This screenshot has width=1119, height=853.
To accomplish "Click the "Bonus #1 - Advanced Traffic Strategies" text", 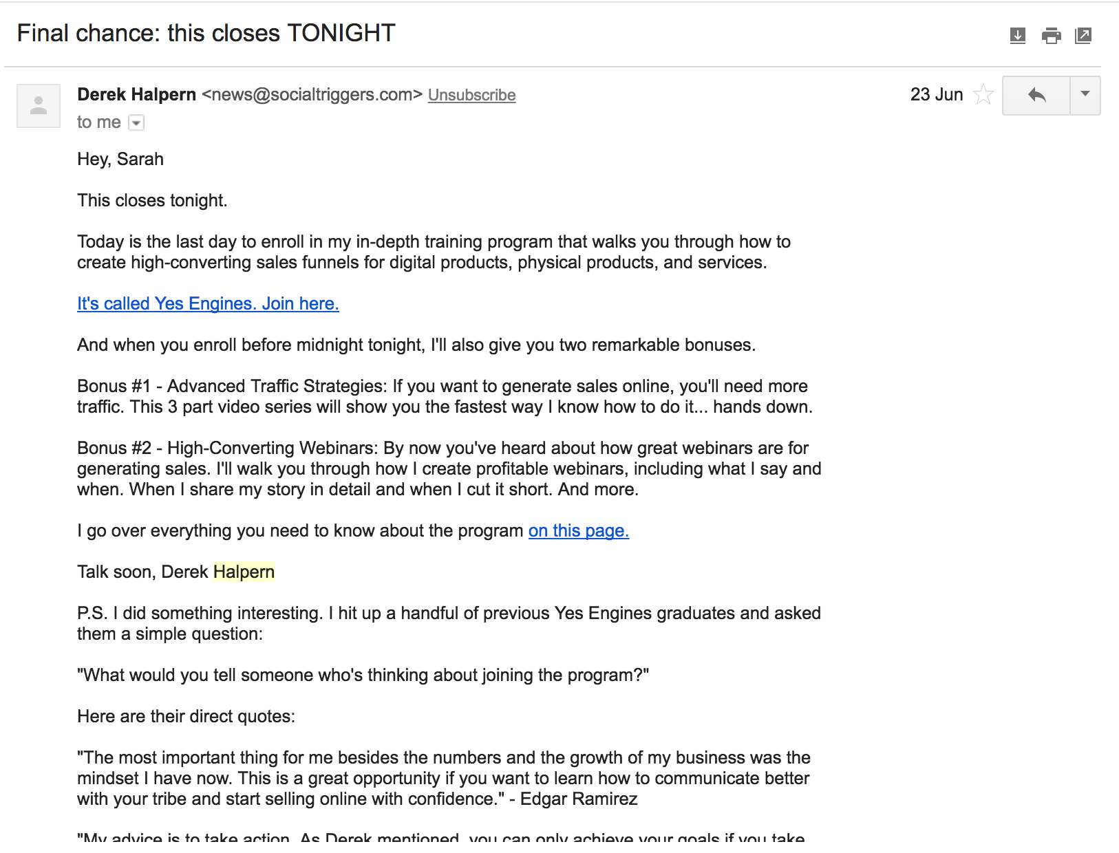I will click(x=232, y=386).
